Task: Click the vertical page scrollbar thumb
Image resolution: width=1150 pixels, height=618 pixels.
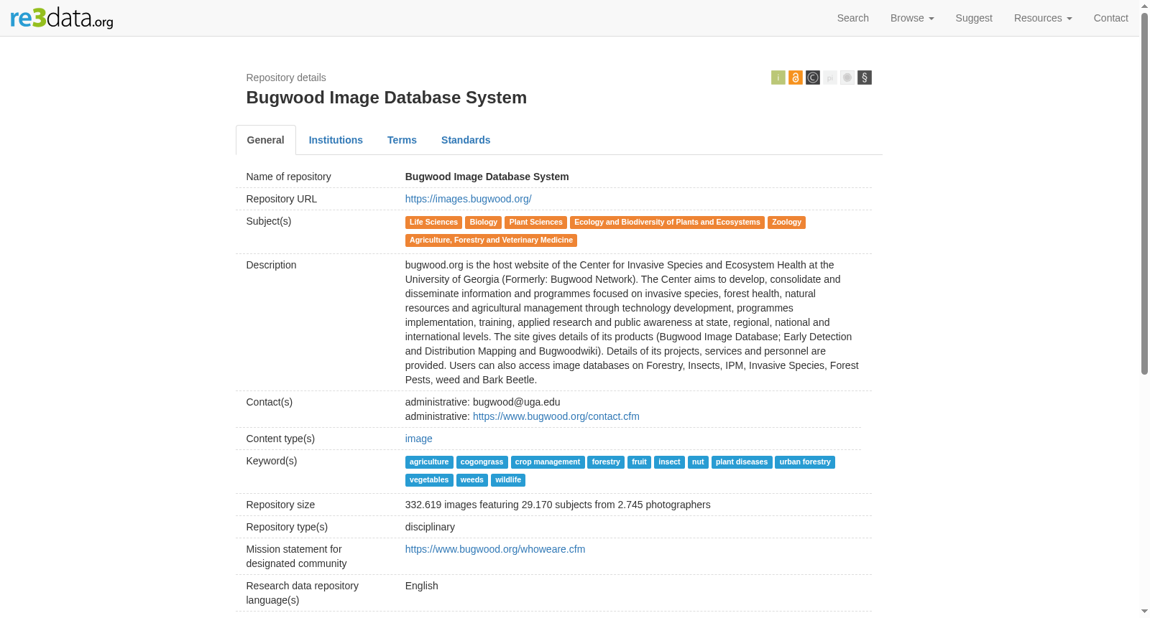Action: (x=1145, y=194)
